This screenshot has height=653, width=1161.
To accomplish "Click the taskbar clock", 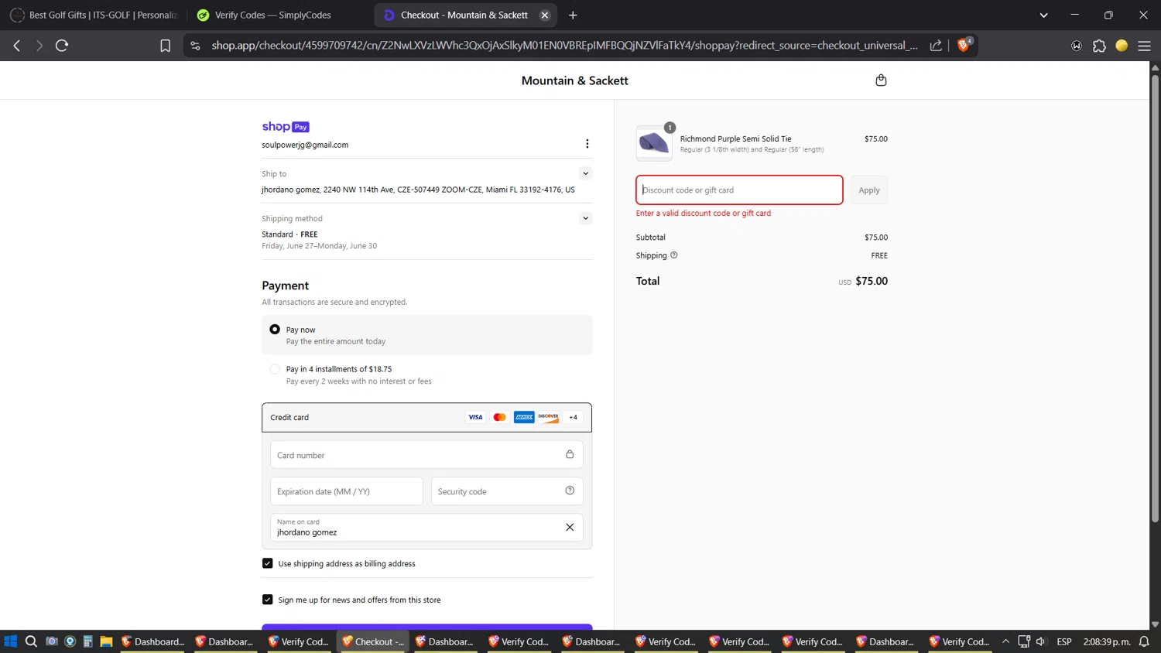I will coord(1107,641).
